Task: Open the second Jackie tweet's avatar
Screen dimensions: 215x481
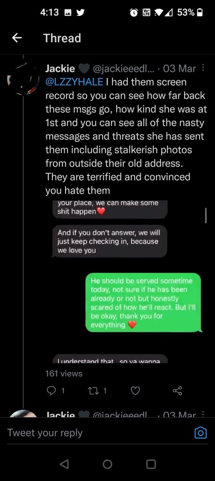Action: (23, 413)
